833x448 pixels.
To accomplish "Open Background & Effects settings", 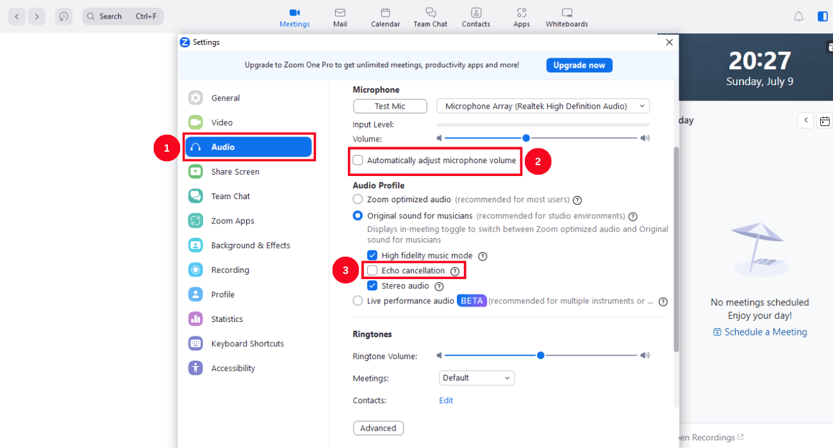I will pyautogui.click(x=248, y=245).
